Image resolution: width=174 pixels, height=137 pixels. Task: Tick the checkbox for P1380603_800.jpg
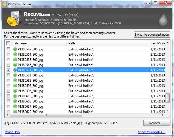pos(8,96)
